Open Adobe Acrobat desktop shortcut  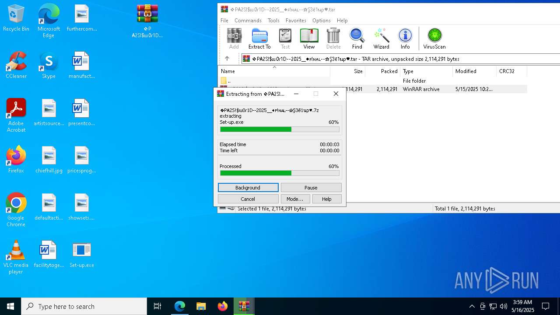[x=16, y=115]
